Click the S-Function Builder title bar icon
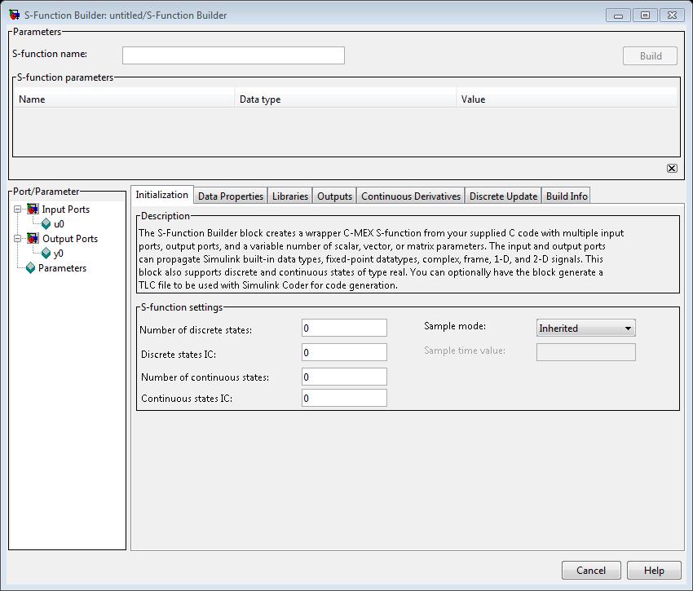The image size is (693, 591). [x=14, y=15]
